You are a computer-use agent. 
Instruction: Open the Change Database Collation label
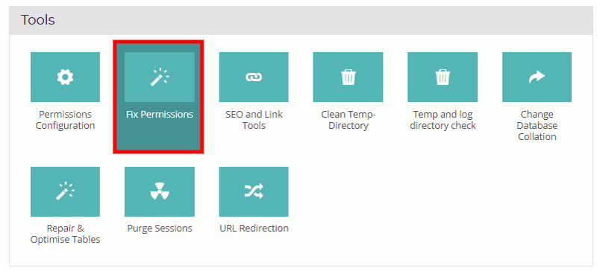coord(537,125)
